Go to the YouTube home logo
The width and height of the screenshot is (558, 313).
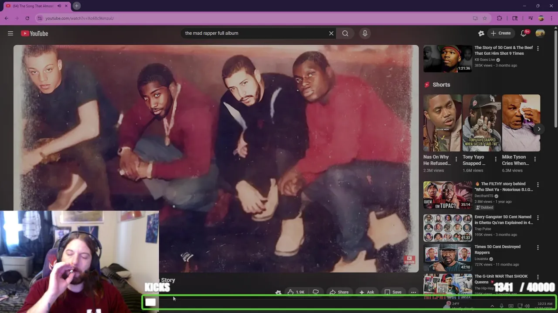point(34,33)
